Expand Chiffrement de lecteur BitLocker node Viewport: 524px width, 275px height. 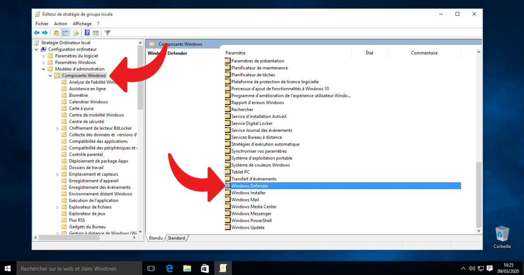[x=57, y=128]
